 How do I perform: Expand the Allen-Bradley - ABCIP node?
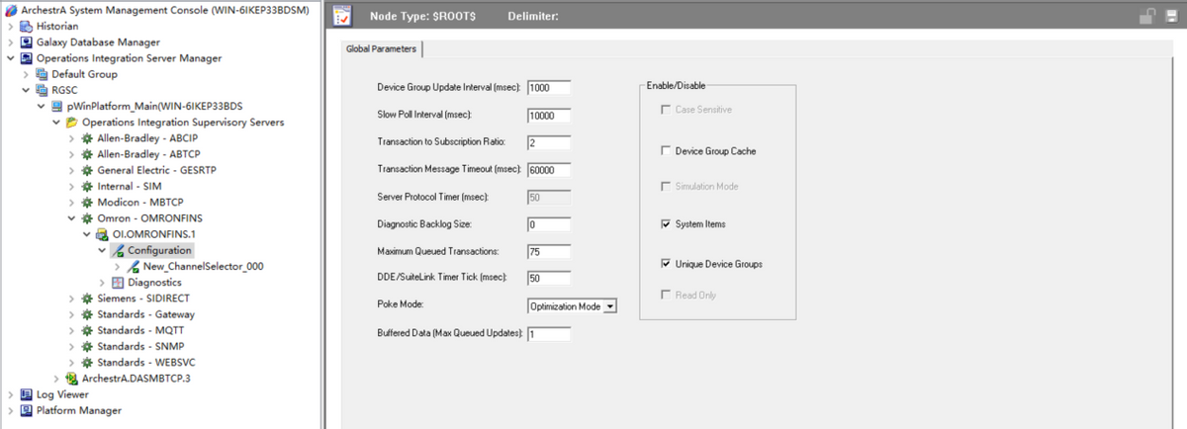point(71,138)
